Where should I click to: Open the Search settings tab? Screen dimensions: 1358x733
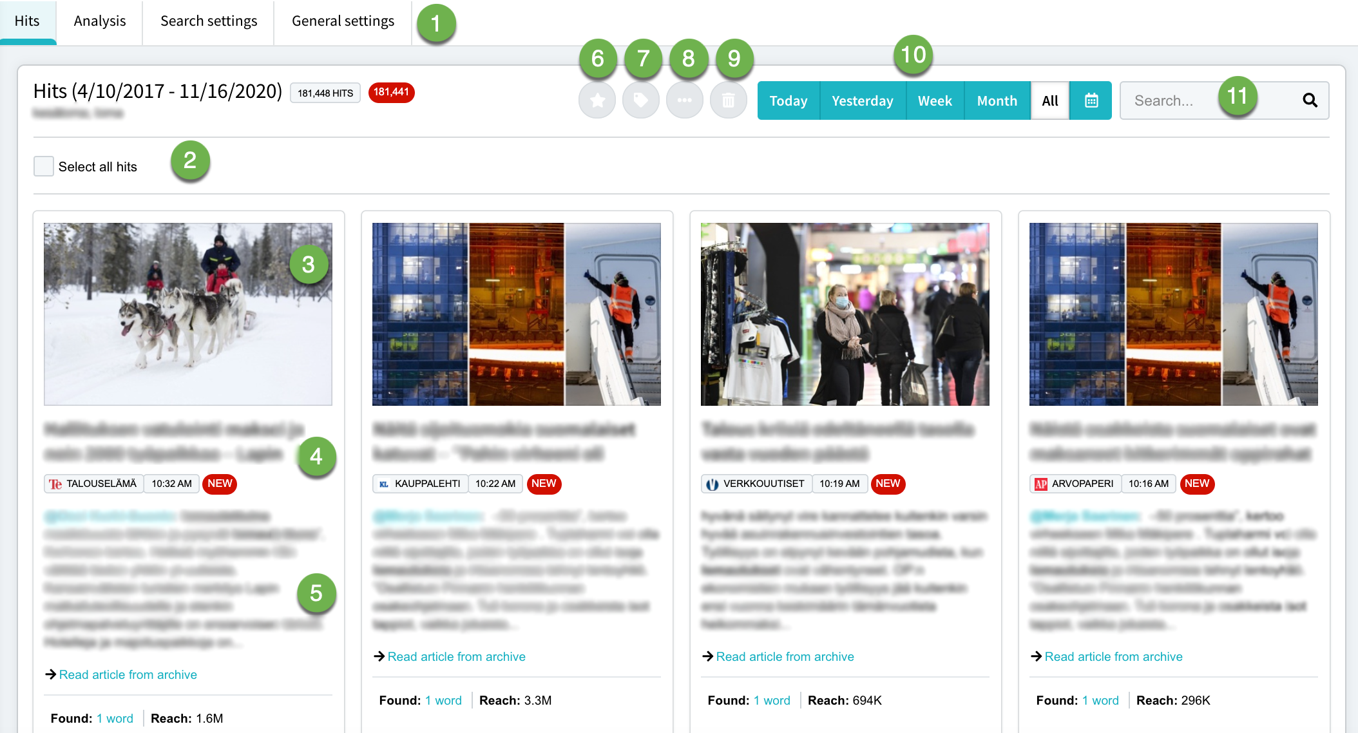[x=209, y=21]
